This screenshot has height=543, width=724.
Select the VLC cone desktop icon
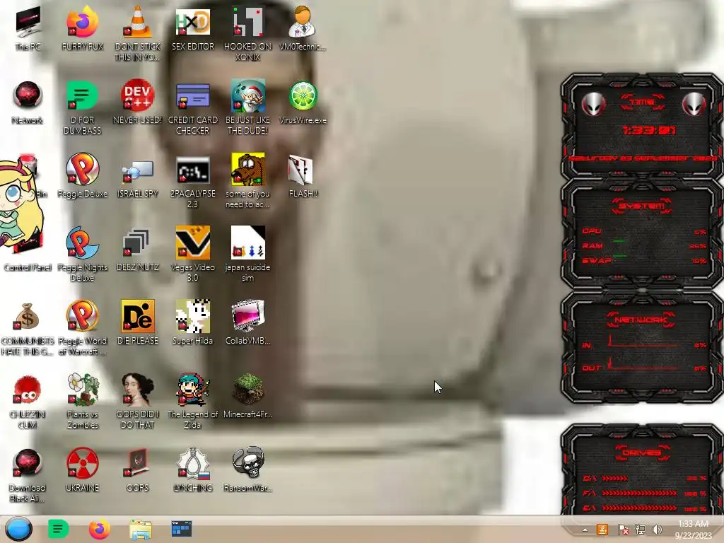137,33
